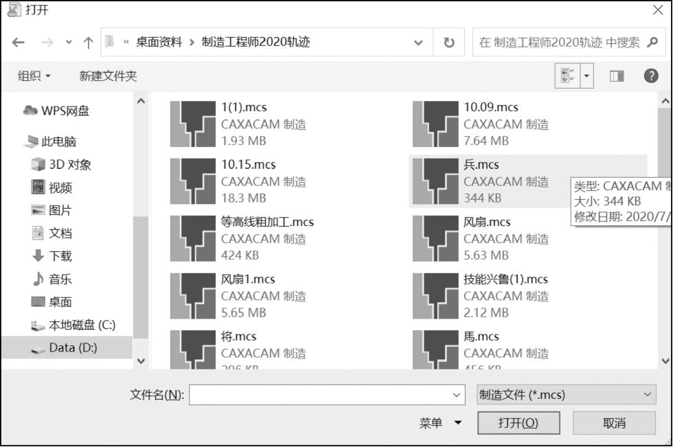
Task: Select the 10.09.mcs file icon
Action: click(x=435, y=124)
